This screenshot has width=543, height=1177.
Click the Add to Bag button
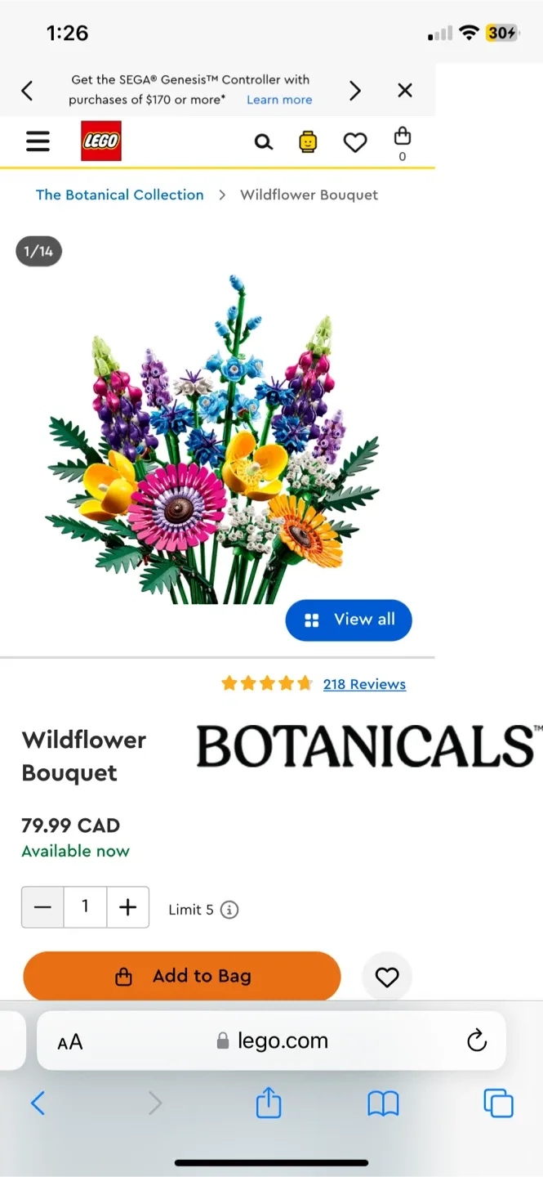pyautogui.click(x=182, y=976)
